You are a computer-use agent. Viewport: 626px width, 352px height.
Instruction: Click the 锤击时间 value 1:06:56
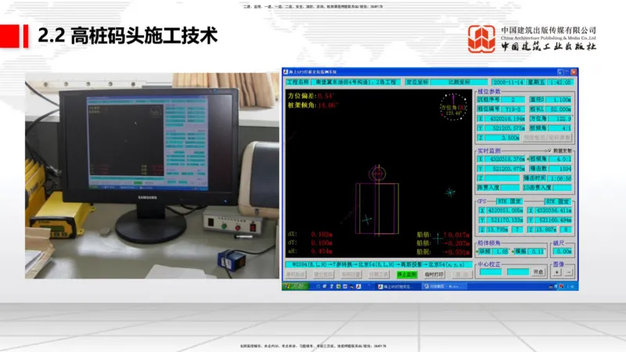point(559,178)
